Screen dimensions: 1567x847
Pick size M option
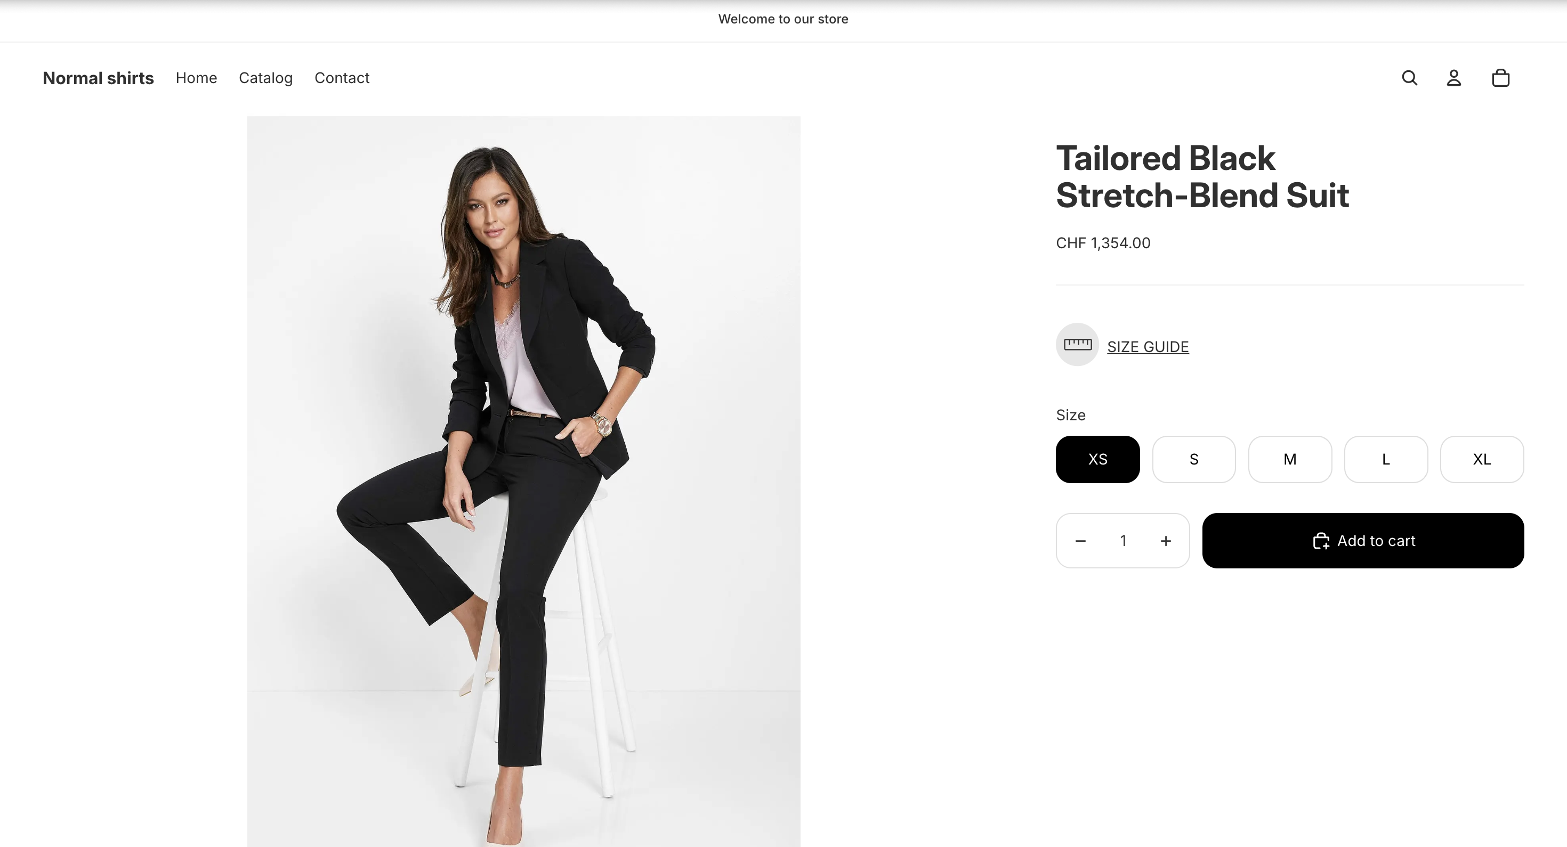click(1290, 459)
